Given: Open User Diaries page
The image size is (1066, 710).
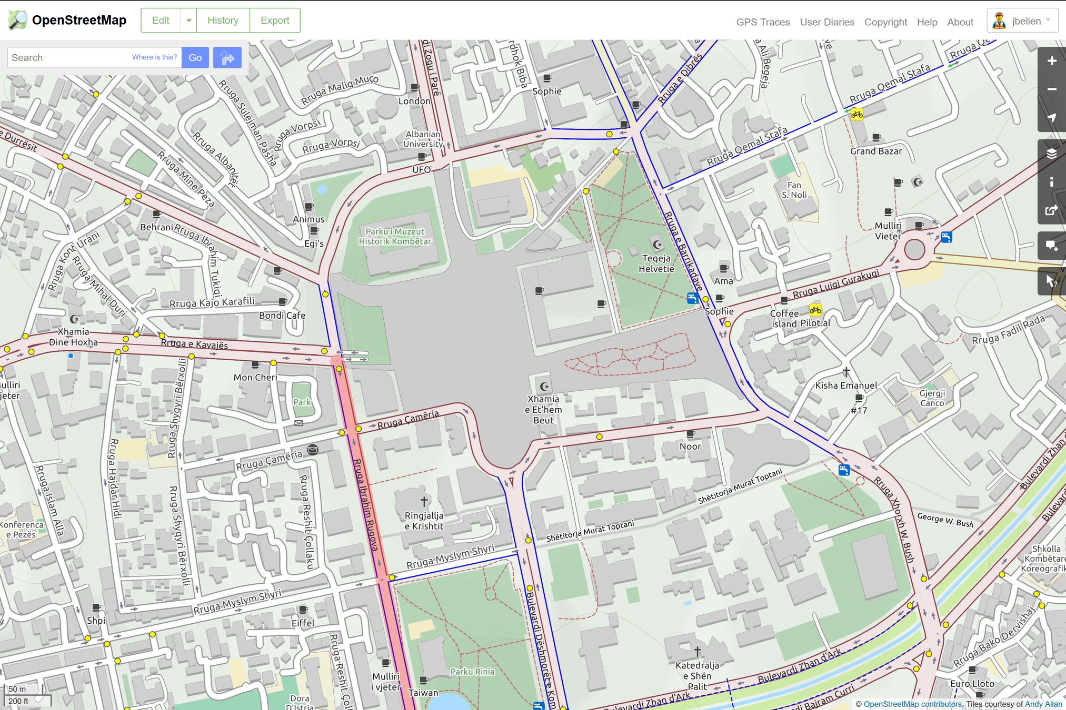Looking at the screenshot, I should pos(827,22).
